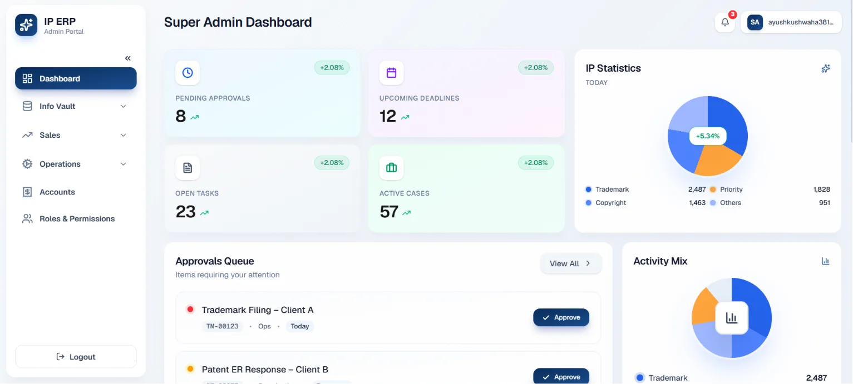The width and height of the screenshot is (853, 384).
Task: Go to Roles & Permissions page
Action: 76,218
